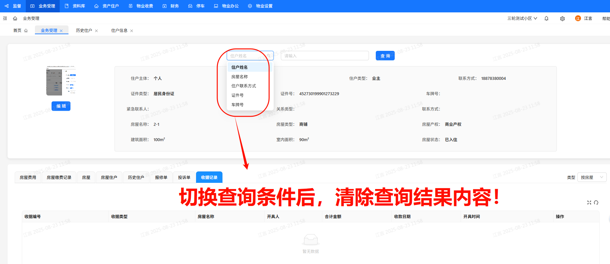The height and width of the screenshot is (264, 610).
Task: Close the 历史住户 page tab
Action: [x=96, y=31]
